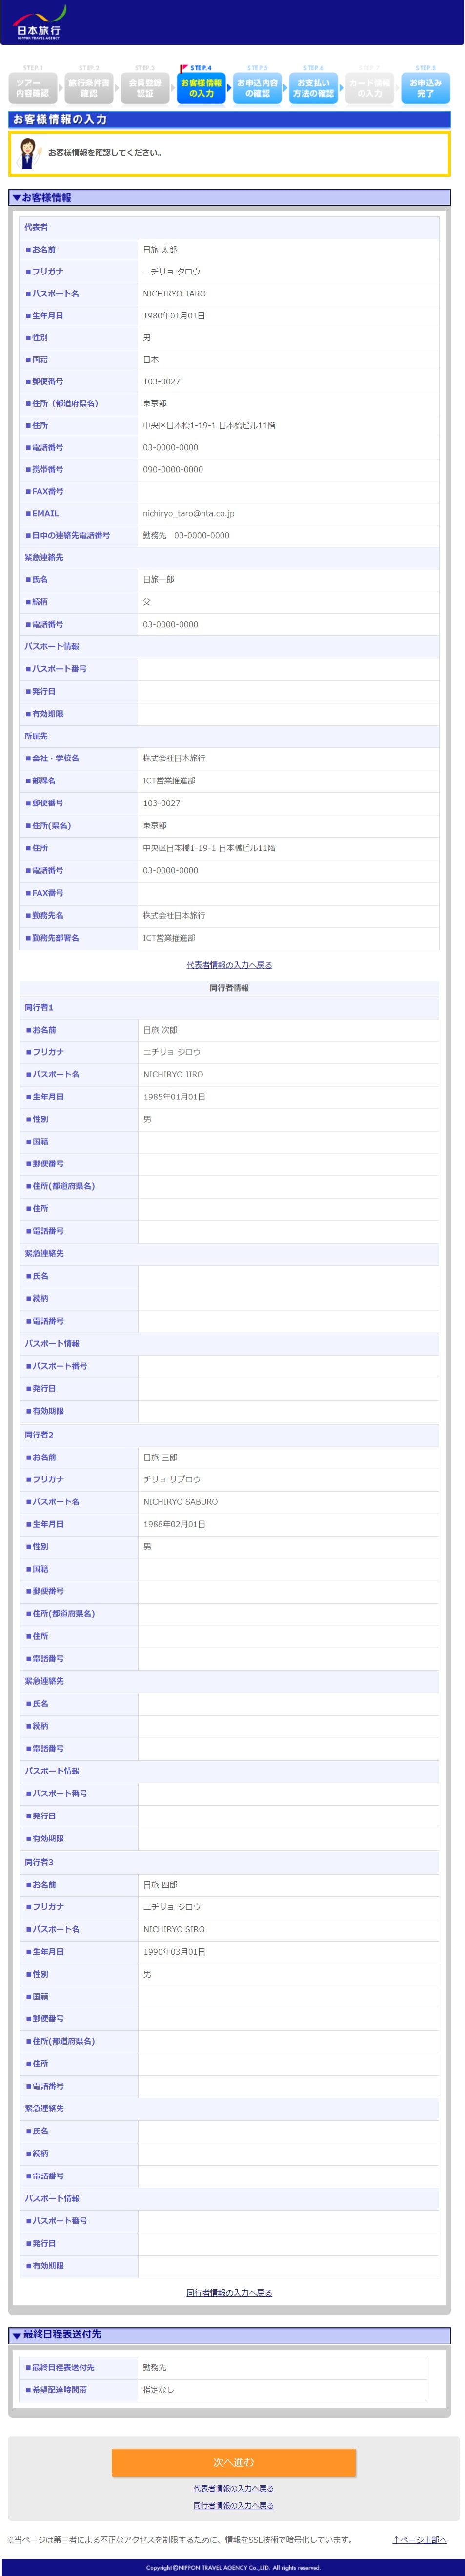Click the greyed Step 7 カード情報の入力
This screenshot has height=2576, width=465.
click(369, 88)
